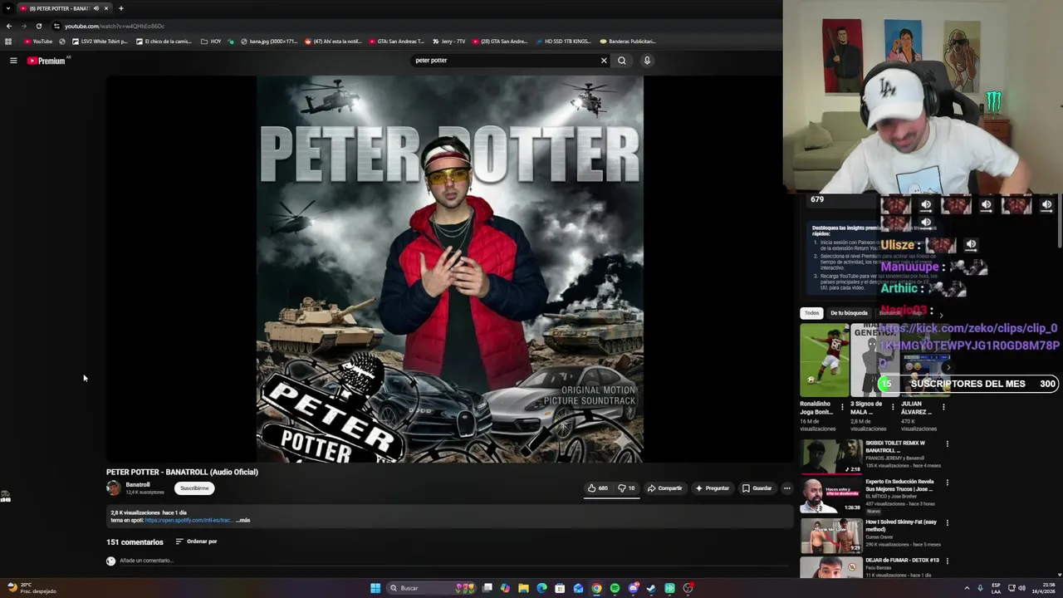The height and width of the screenshot is (598, 1063).
Task: Dislike the video with thumbs-down
Action: [x=626, y=488]
